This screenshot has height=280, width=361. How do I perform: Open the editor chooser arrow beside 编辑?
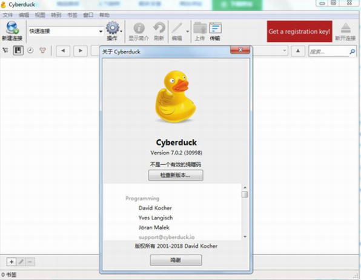tap(188, 32)
